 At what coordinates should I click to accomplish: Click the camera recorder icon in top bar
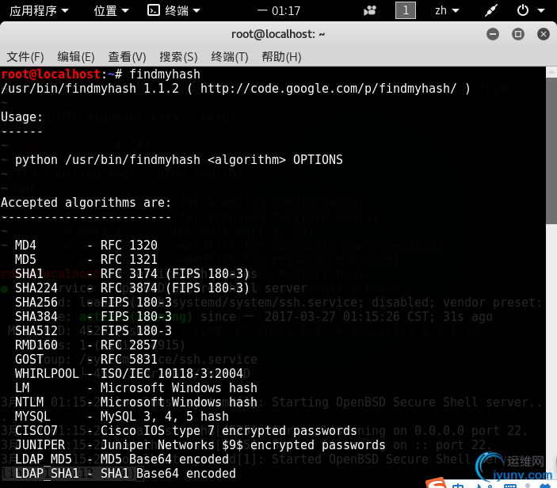tap(370, 10)
